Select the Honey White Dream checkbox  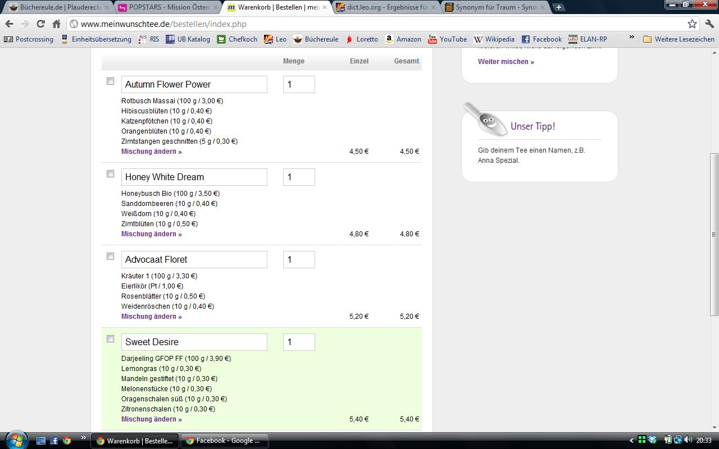pyautogui.click(x=110, y=174)
